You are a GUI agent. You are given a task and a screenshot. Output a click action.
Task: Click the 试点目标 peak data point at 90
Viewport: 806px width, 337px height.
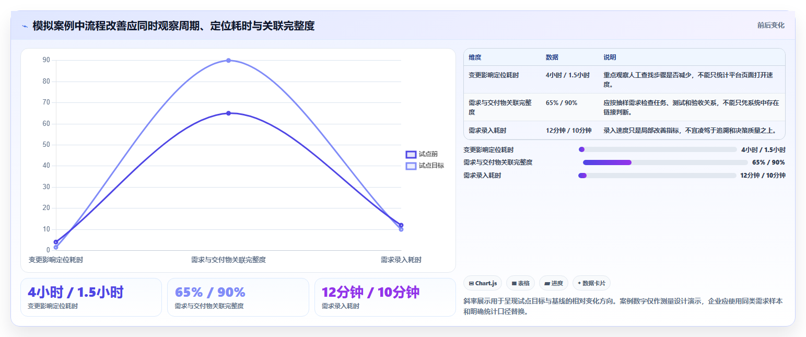[x=228, y=61]
